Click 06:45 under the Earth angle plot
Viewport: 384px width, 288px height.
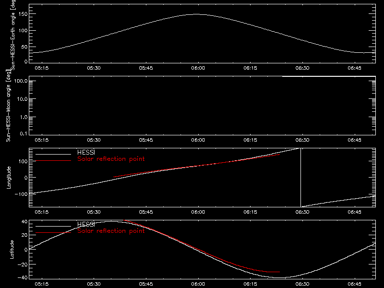click(x=354, y=68)
